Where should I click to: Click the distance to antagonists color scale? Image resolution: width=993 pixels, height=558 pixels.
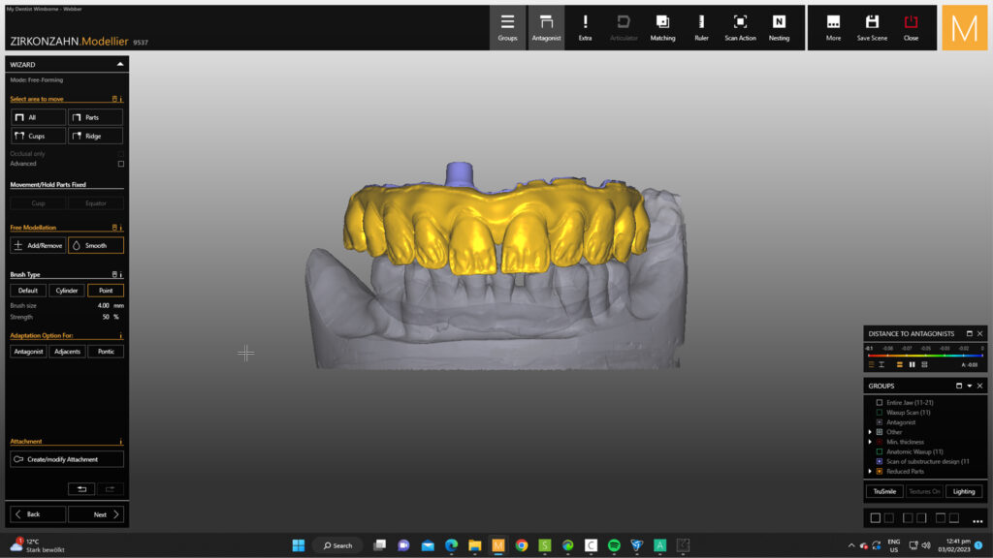click(x=925, y=356)
